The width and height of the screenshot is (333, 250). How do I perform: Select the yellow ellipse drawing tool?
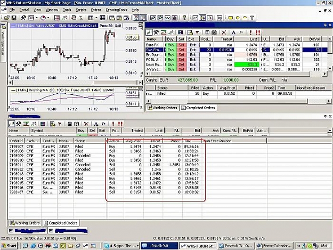click(238, 18)
